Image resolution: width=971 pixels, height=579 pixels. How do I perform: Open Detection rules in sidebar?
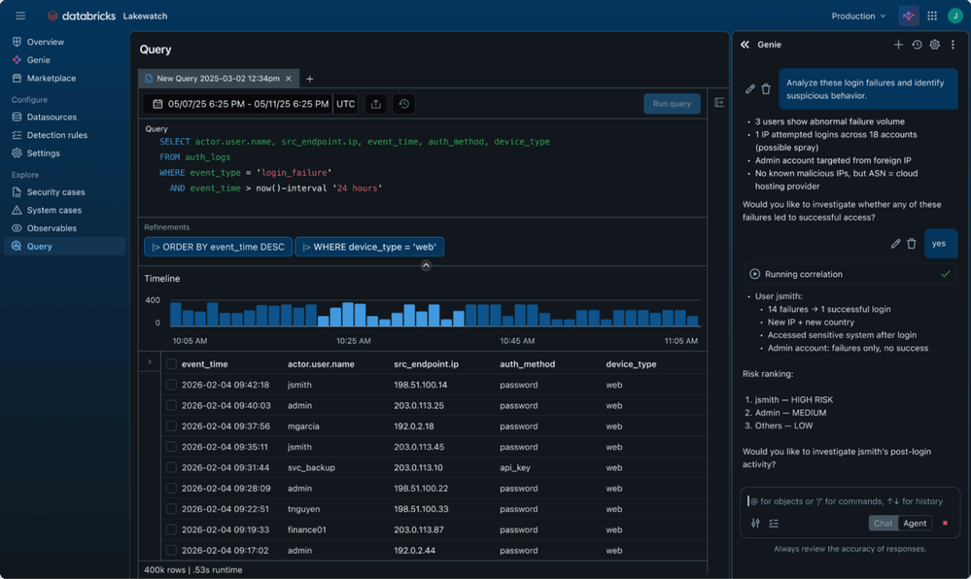(x=56, y=135)
